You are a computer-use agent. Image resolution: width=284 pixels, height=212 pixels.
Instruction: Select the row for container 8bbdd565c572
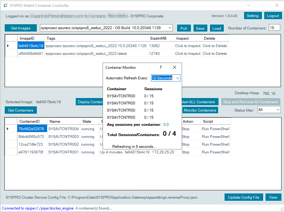tap(31, 137)
